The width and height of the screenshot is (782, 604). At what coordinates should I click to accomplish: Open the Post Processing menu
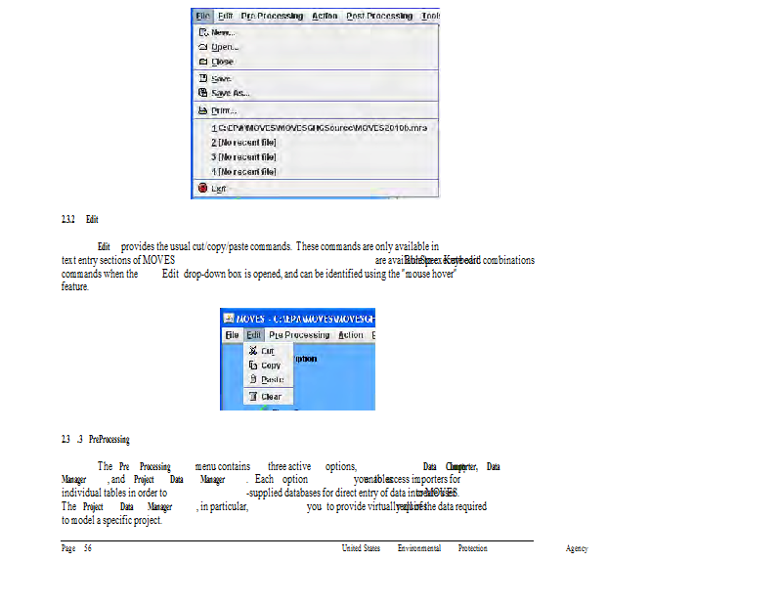379,17
